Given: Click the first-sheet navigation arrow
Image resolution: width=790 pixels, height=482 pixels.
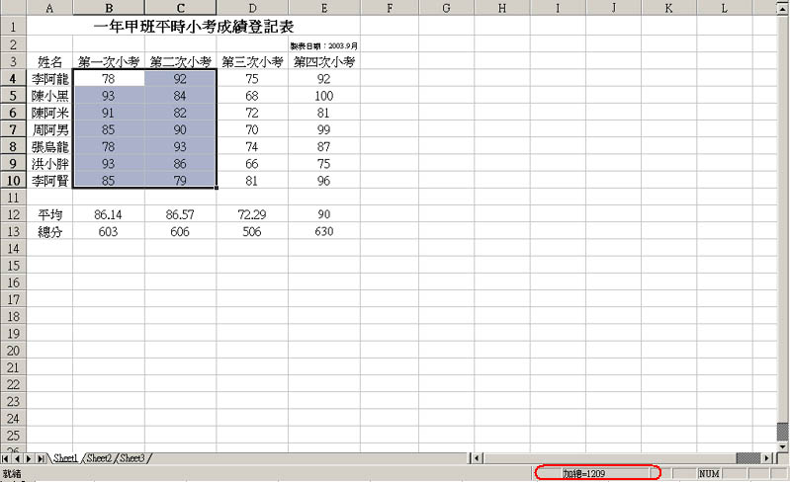Looking at the screenshot, I should point(7,458).
